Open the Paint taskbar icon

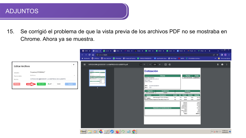click(106, 132)
